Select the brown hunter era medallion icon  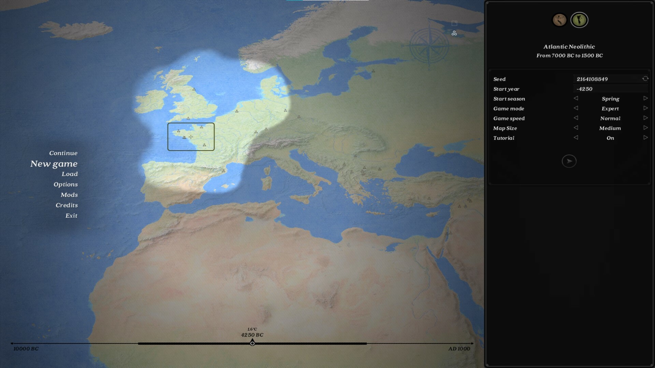559,20
